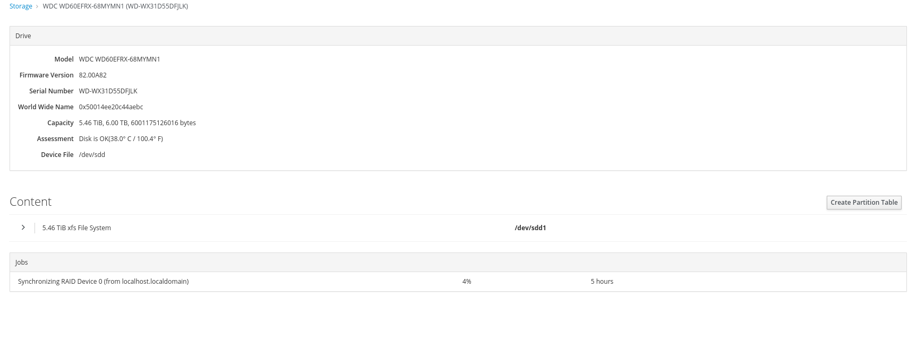The width and height of the screenshot is (917, 349).
Task: Click the 5 hours remaining time label
Action: coord(602,281)
